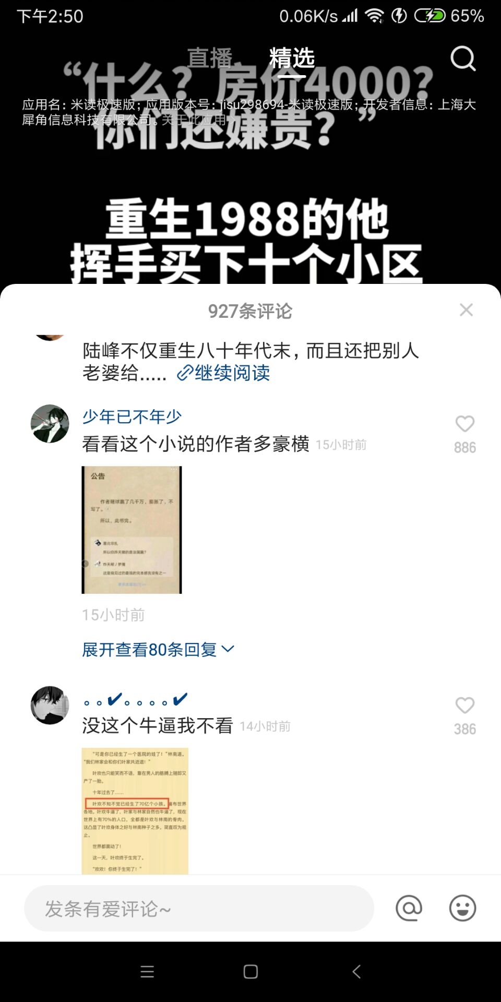Select the 精选 tab
This screenshot has height=1002, width=501.
[292, 58]
